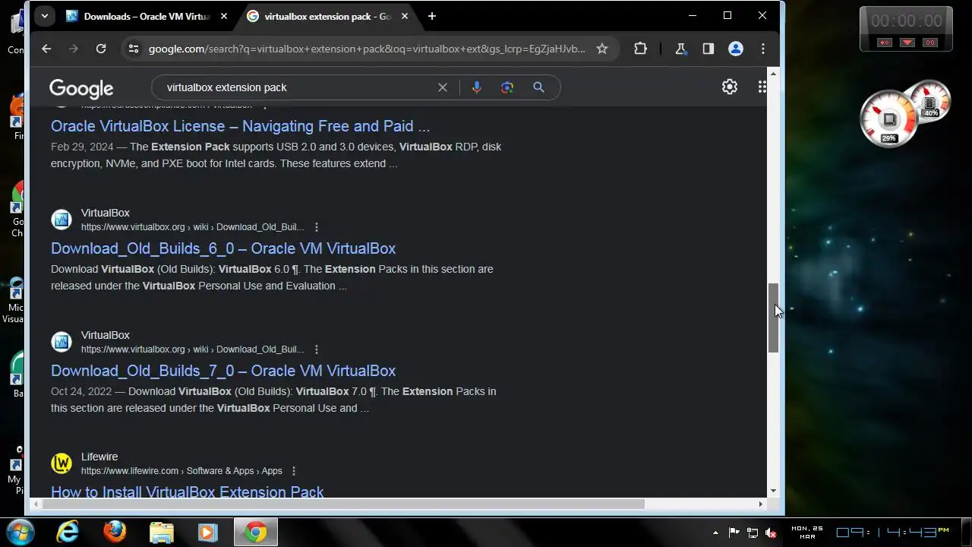This screenshot has width=972, height=547.
Task: Close the virtualbox extension pack tab
Action: 404,16
